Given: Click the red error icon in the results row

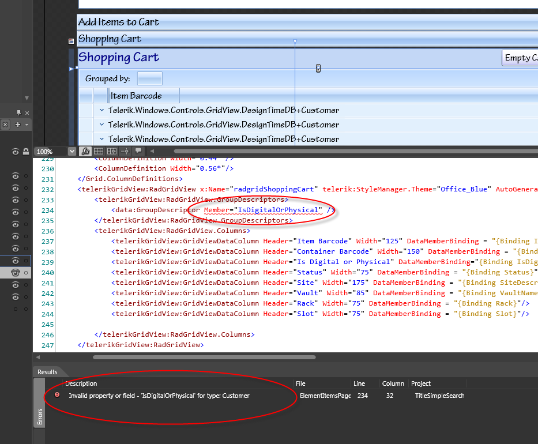Looking at the screenshot, I should (x=57, y=395).
